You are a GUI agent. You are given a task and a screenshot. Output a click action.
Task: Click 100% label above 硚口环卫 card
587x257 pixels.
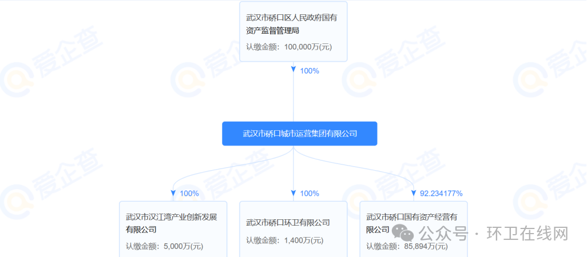click(310, 194)
